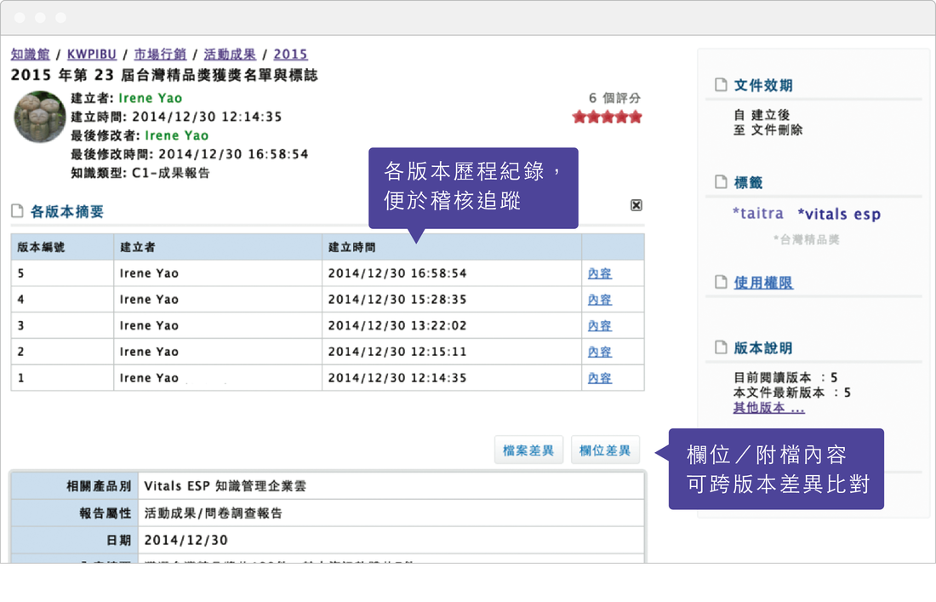
Task: Click the 各版本摘要 section title
Action: (x=67, y=211)
